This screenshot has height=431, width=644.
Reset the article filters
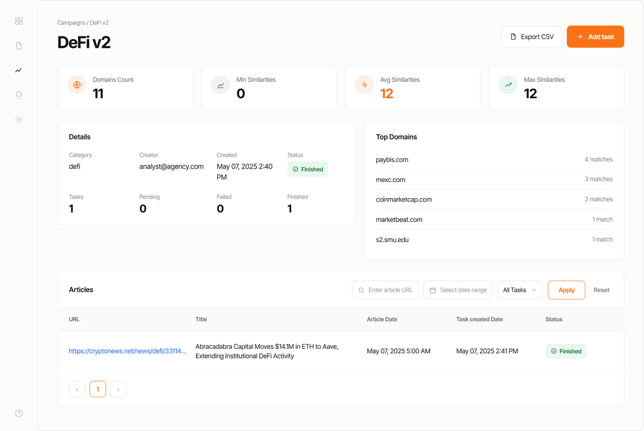click(601, 290)
